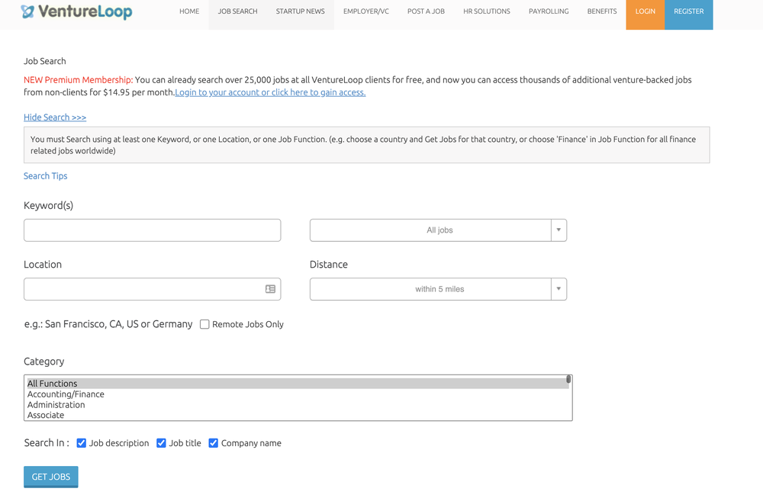Toggle the Remote Jobs Only checkbox

pos(204,324)
